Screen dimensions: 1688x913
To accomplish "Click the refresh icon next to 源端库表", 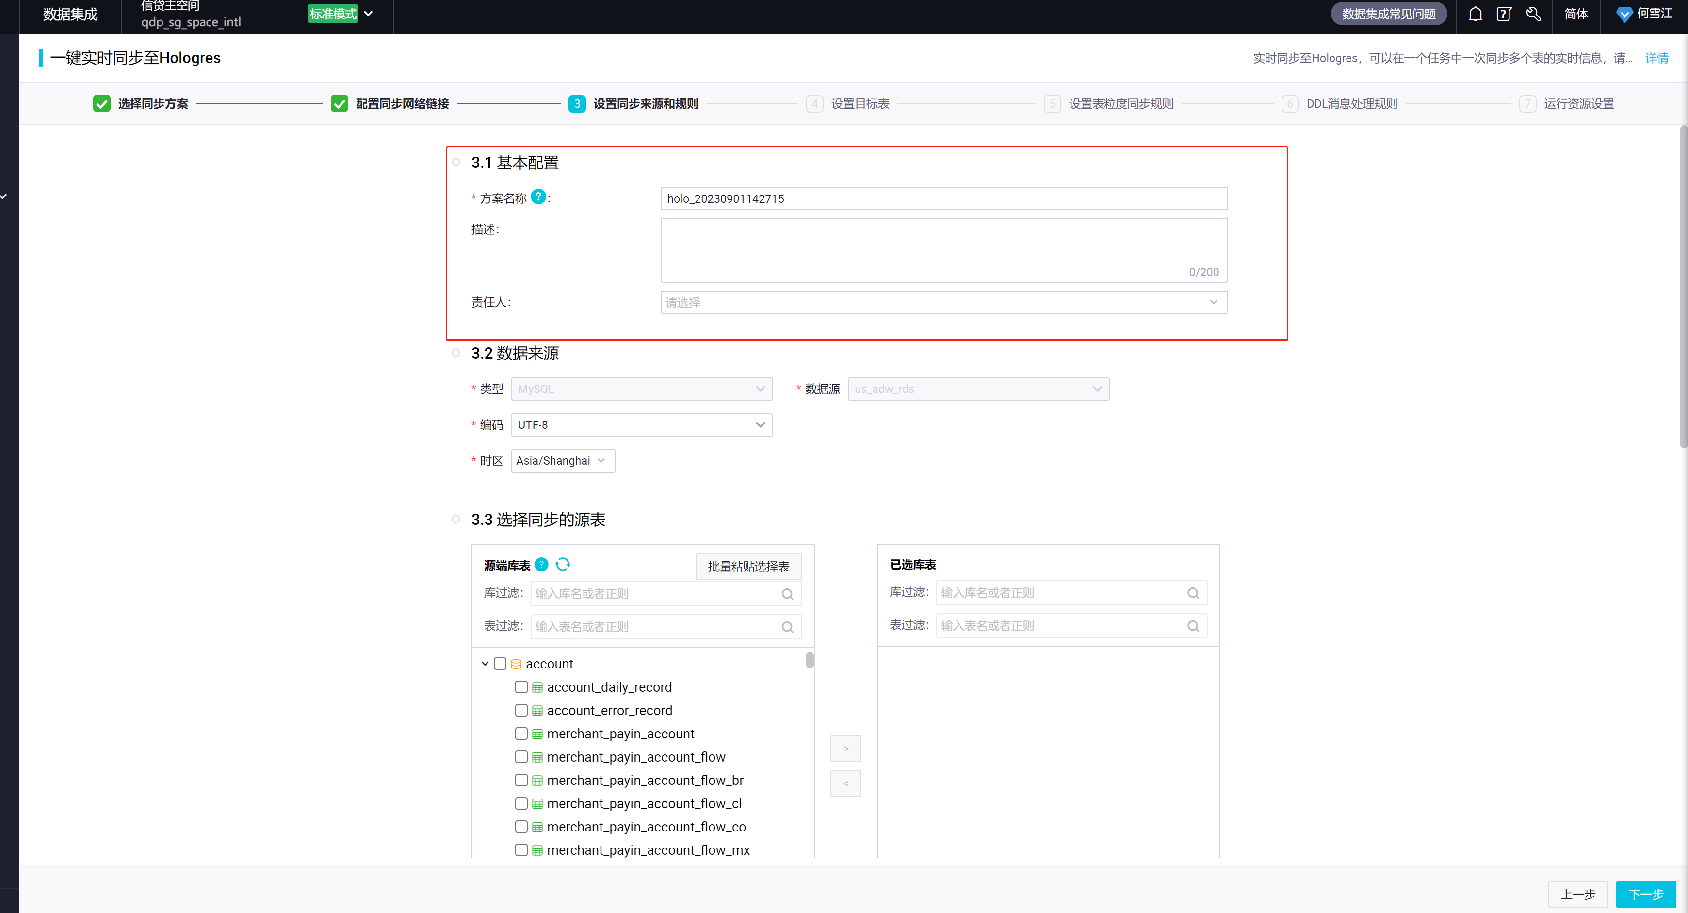I will tap(563, 564).
